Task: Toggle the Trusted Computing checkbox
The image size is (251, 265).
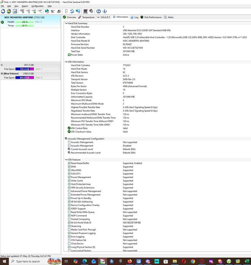Action: tap(69, 219)
